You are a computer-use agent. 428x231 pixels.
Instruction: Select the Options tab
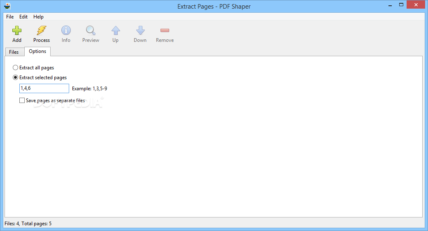(x=37, y=51)
